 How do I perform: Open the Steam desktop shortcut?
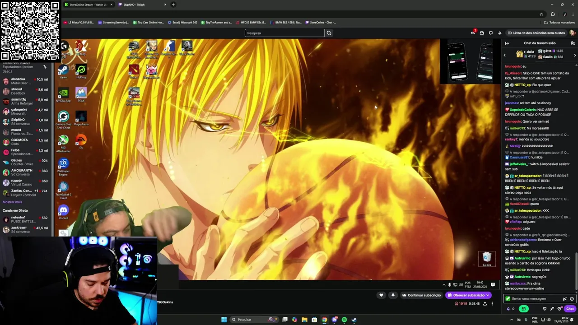(63, 71)
